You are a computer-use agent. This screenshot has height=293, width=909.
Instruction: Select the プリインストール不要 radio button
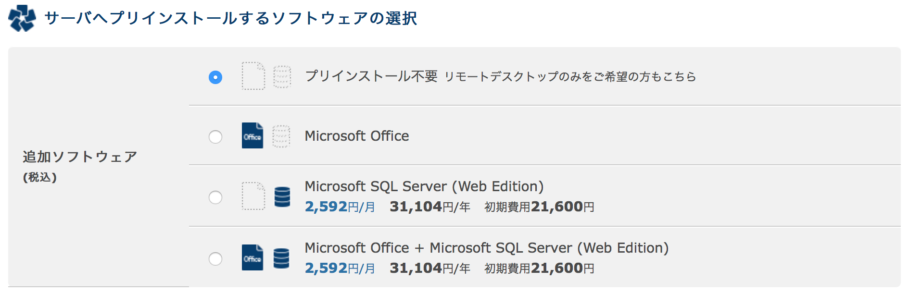click(x=215, y=77)
